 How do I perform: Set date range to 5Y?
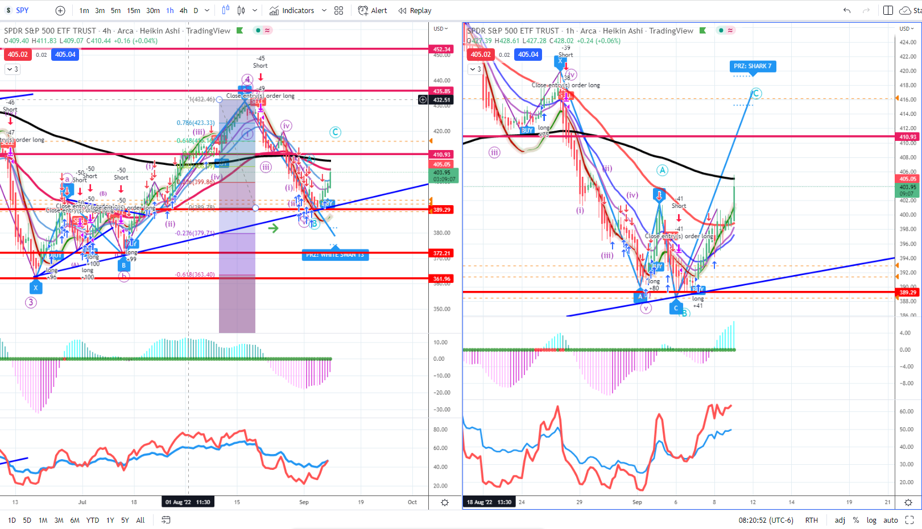coord(125,520)
